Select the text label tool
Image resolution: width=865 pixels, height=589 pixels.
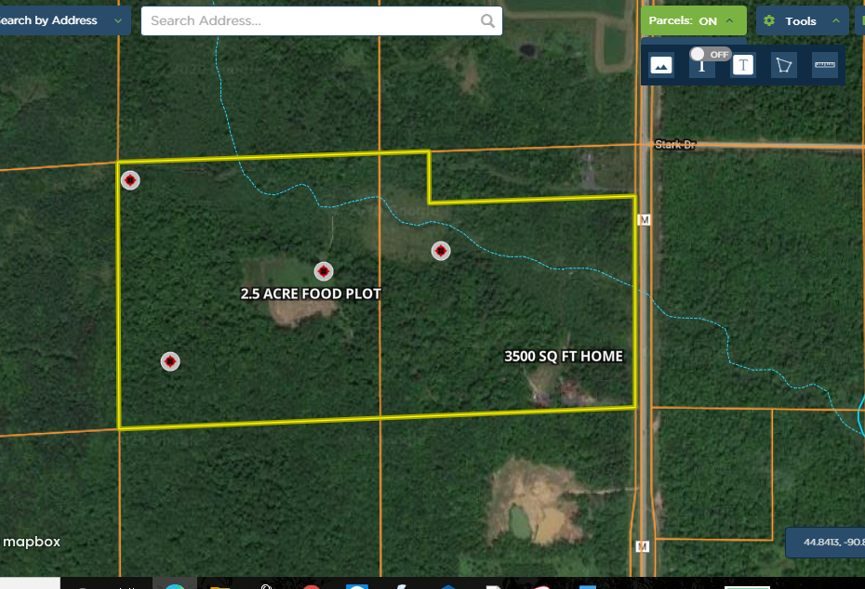click(x=743, y=65)
